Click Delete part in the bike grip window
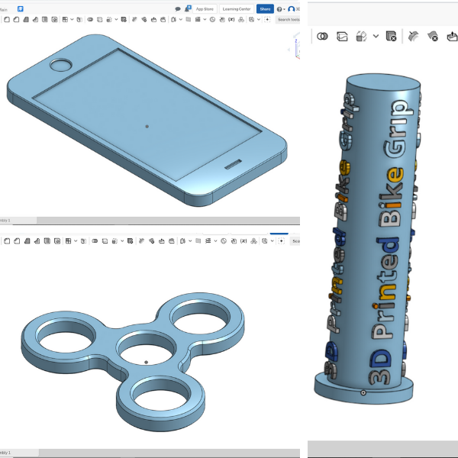 coord(391,36)
